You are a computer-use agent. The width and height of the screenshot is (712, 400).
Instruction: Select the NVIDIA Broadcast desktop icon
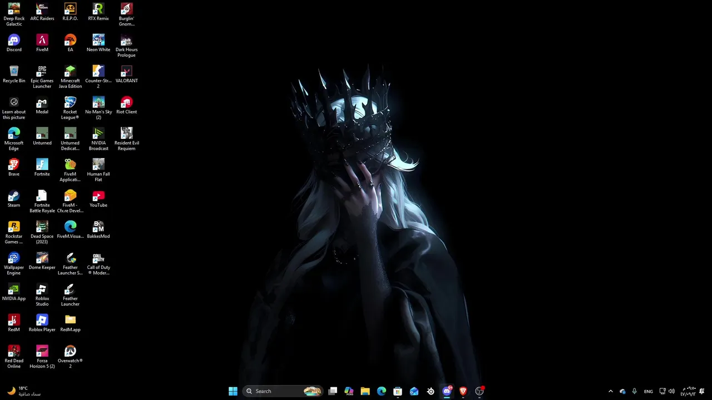tap(98, 139)
